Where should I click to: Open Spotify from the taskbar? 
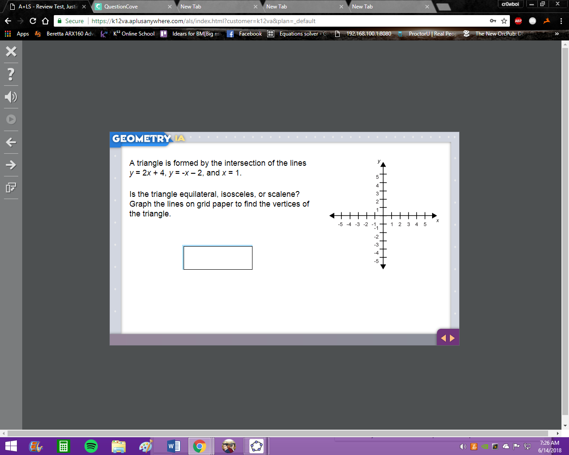pos(91,446)
